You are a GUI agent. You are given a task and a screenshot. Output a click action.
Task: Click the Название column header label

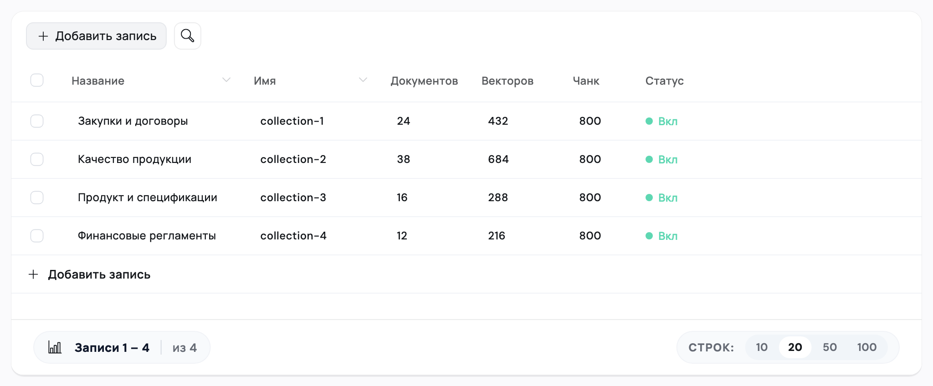click(x=98, y=81)
